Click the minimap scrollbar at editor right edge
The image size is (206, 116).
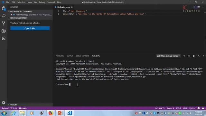tap(205, 31)
